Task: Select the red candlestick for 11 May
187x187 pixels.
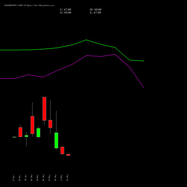Action: [x=62, y=150]
